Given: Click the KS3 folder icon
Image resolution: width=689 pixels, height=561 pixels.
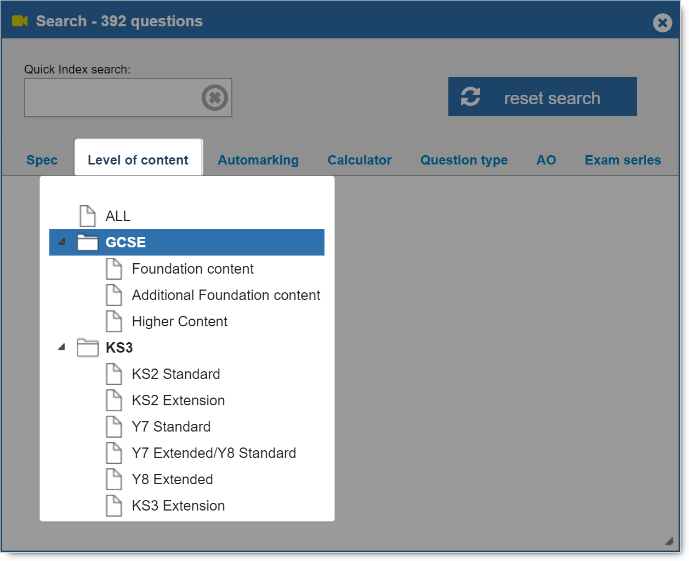Looking at the screenshot, I should pyautogui.click(x=87, y=348).
